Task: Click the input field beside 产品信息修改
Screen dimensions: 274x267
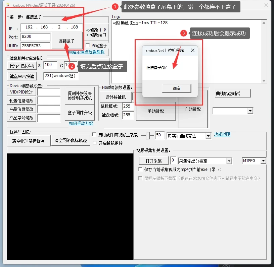Action: pos(49,109)
